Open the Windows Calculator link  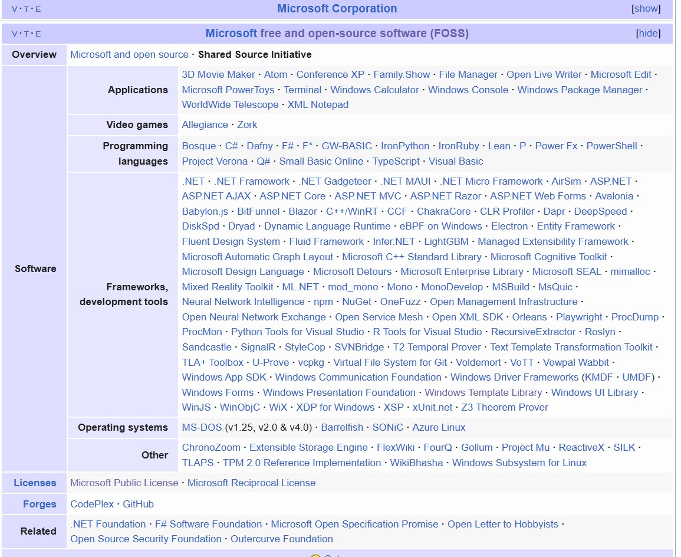click(375, 90)
